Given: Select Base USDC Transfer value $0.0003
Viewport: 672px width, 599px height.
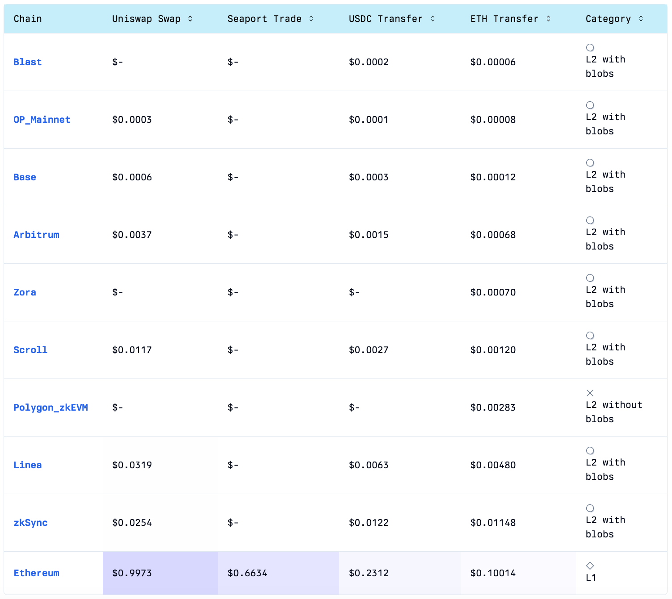Looking at the screenshot, I should [369, 177].
